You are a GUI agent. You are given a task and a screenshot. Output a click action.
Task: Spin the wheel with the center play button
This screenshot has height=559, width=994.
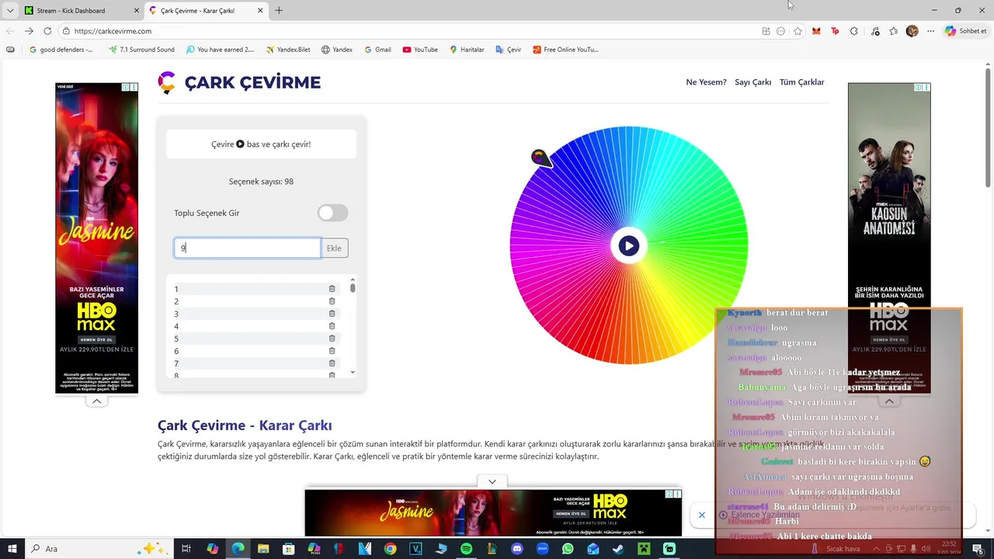tap(628, 246)
